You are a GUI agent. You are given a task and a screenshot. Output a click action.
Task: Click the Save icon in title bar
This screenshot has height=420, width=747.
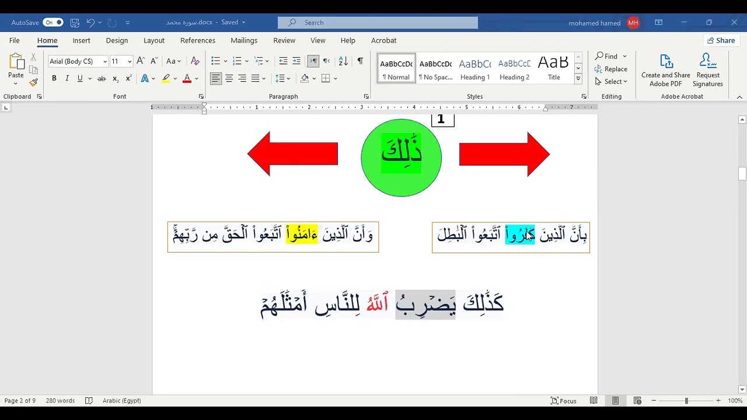click(75, 23)
